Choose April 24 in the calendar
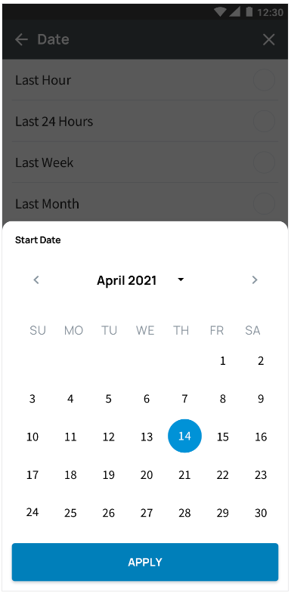The height and width of the screenshot is (593, 291). coord(33,512)
